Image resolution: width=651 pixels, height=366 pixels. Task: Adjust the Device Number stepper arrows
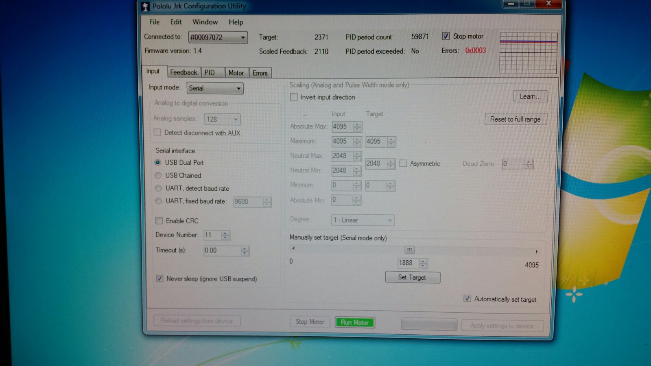click(225, 235)
